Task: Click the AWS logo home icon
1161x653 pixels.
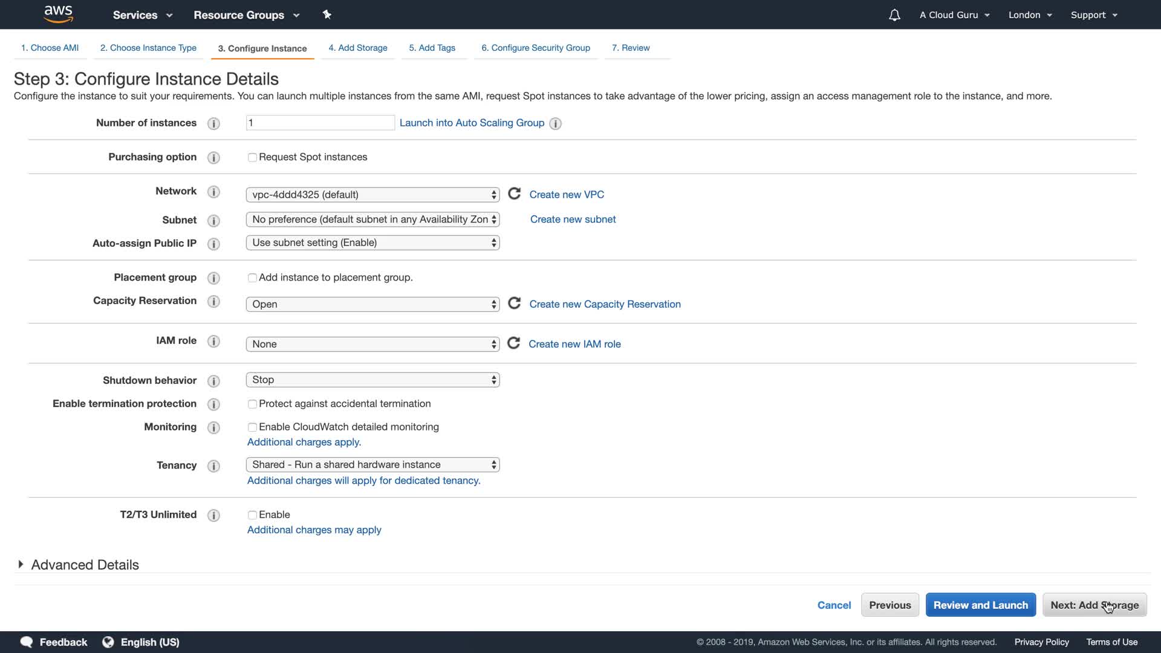Action: [59, 15]
